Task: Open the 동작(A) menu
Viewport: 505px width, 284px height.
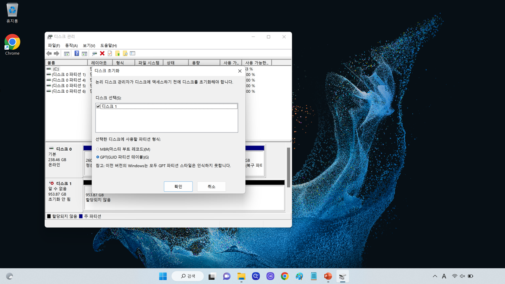Action: 71,45
